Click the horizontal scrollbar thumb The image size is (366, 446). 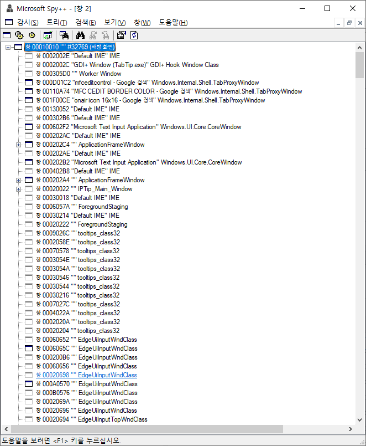pos(147,429)
